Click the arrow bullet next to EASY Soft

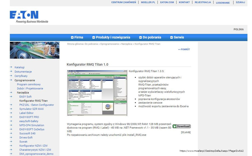pos(11,97)
